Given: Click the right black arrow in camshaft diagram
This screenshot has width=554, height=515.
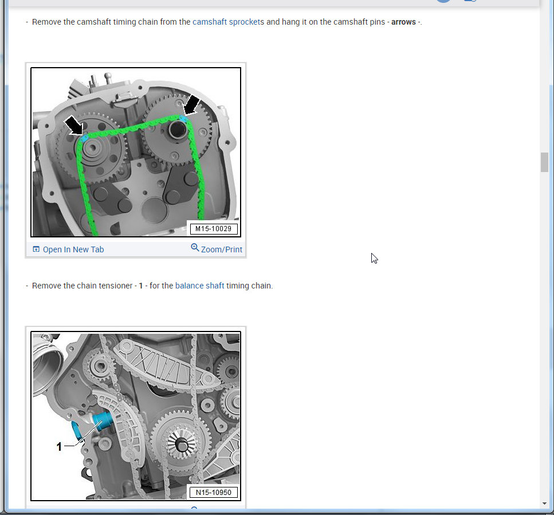Looking at the screenshot, I should [x=191, y=104].
